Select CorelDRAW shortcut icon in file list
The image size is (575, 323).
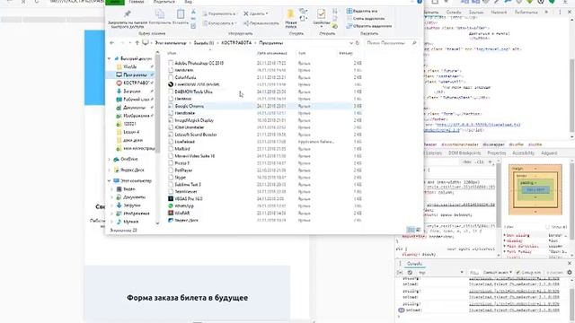point(171,84)
